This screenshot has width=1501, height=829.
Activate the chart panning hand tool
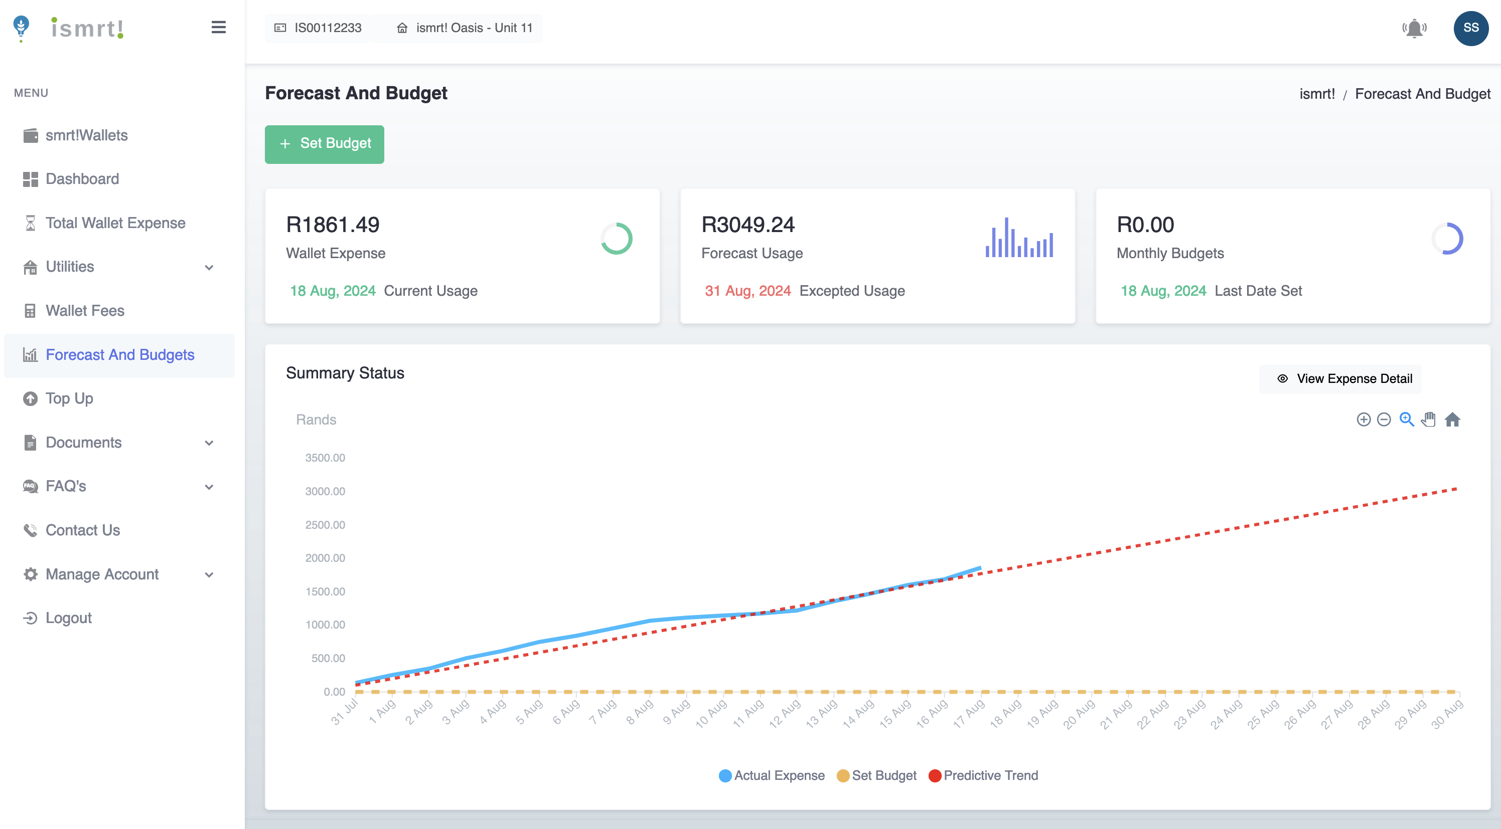coord(1428,419)
